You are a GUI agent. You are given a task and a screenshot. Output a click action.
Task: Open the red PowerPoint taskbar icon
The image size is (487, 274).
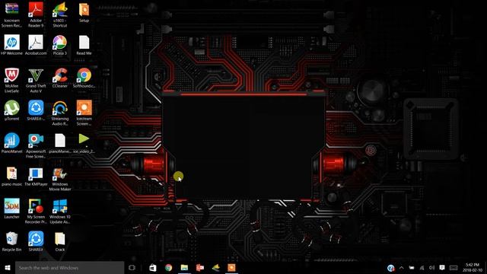coord(200,267)
